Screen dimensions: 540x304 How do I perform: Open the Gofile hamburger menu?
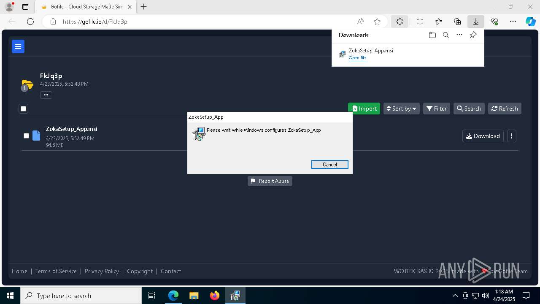point(18,46)
